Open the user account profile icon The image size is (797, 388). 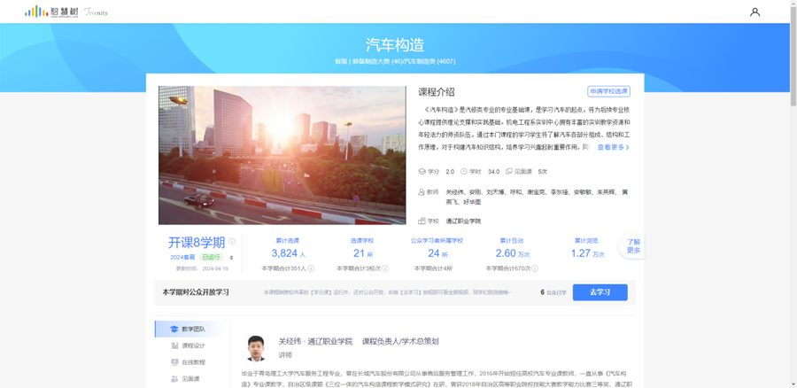click(x=754, y=12)
